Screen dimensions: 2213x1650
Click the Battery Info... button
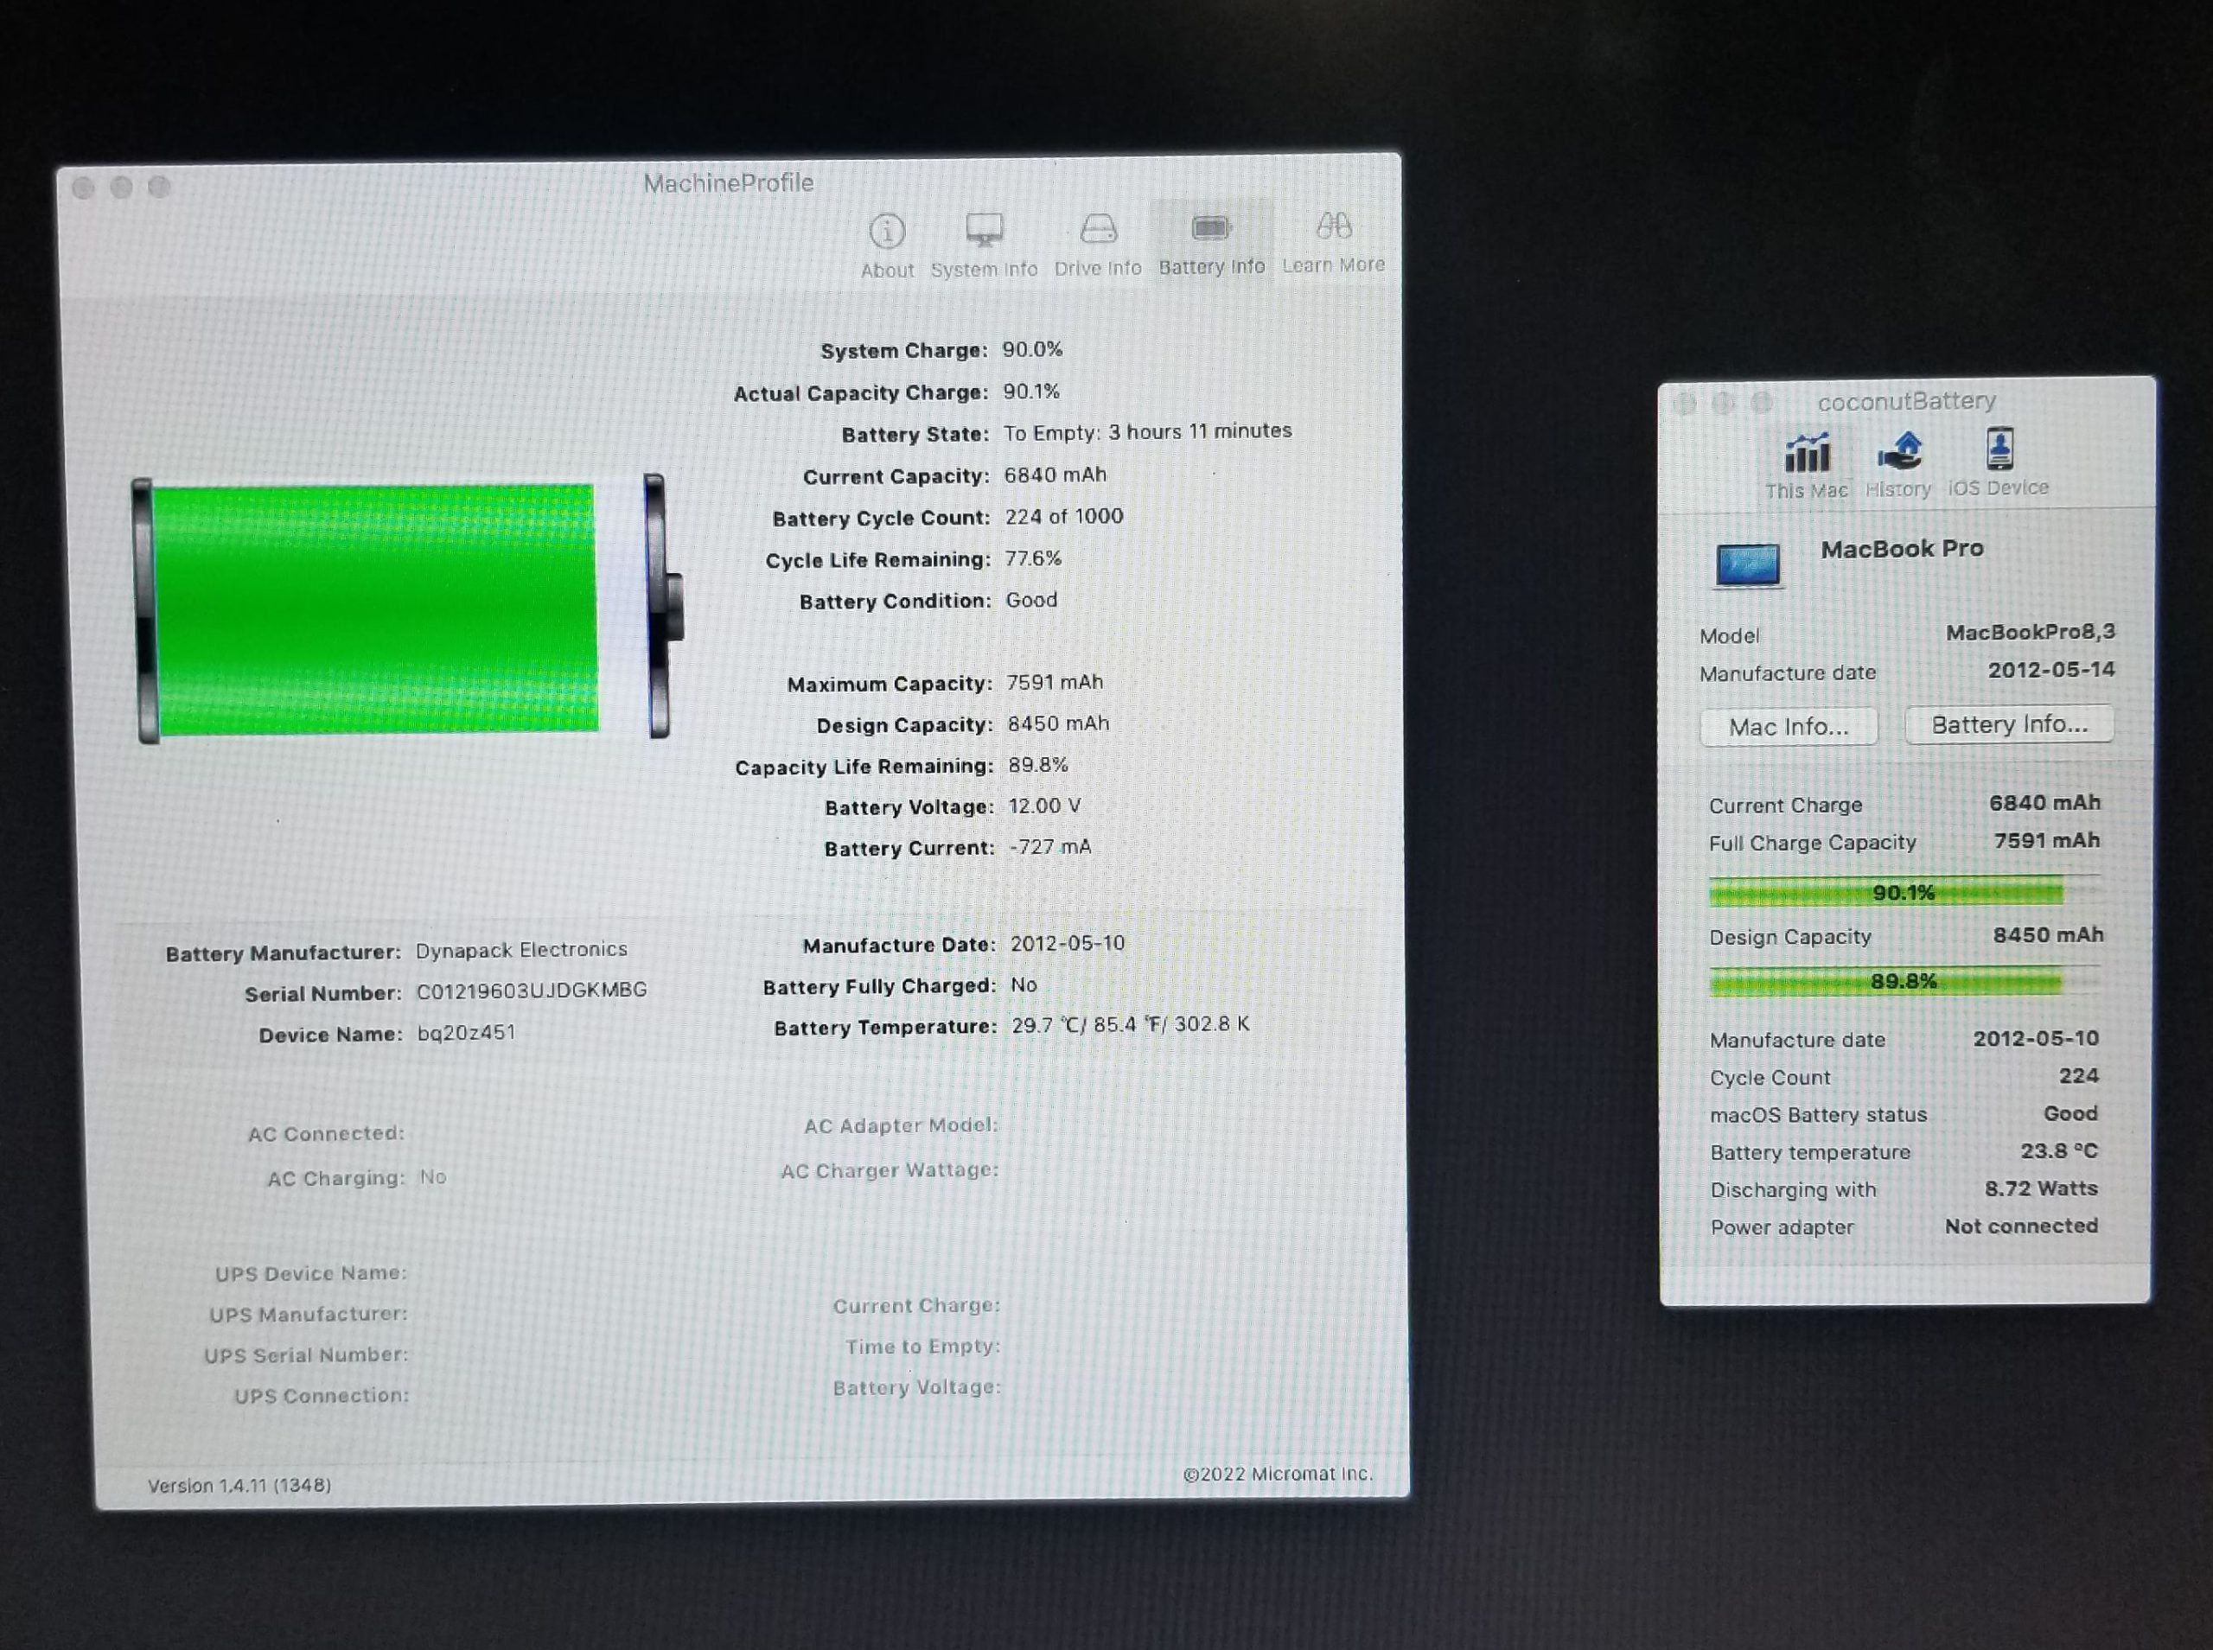coord(2008,725)
